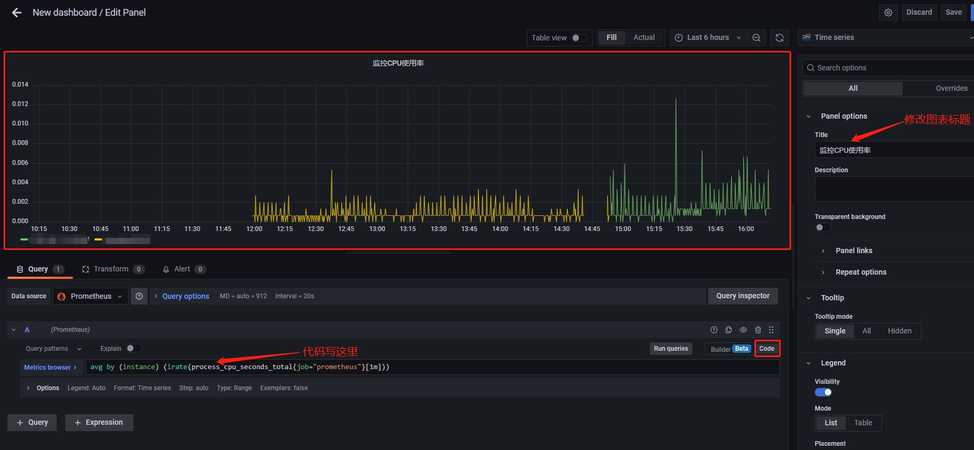The image size is (974, 450).
Task: Refresh dashboard with the refresh icon
Action: click(780, 38)
